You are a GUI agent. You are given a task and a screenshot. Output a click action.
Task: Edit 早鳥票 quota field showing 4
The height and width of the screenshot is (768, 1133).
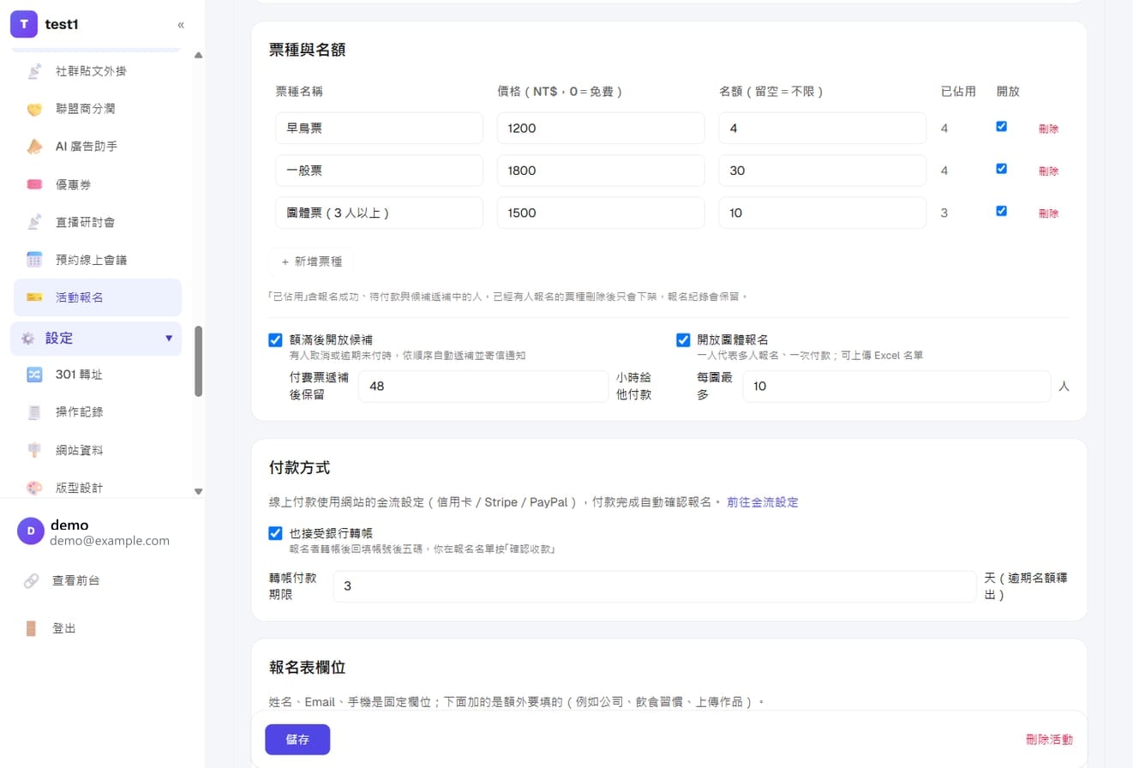[823, 129]
